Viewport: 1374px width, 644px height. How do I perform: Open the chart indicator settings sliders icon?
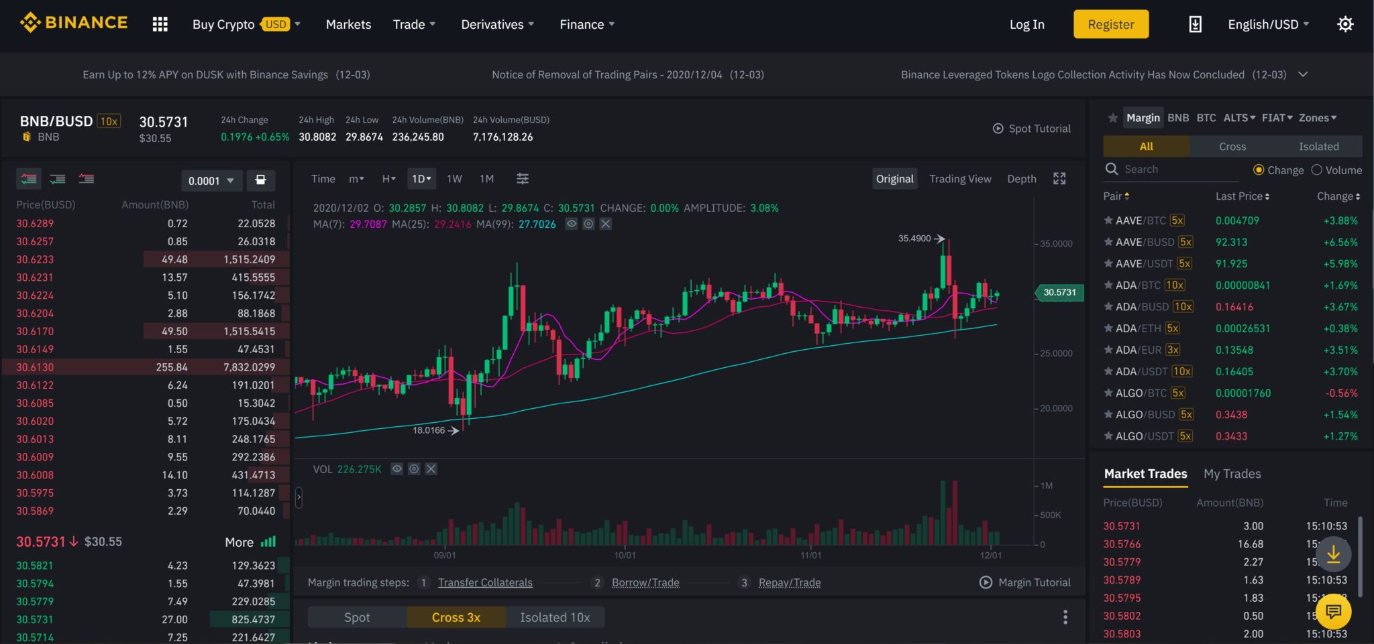pyautogui.click(x=522, y=178)
